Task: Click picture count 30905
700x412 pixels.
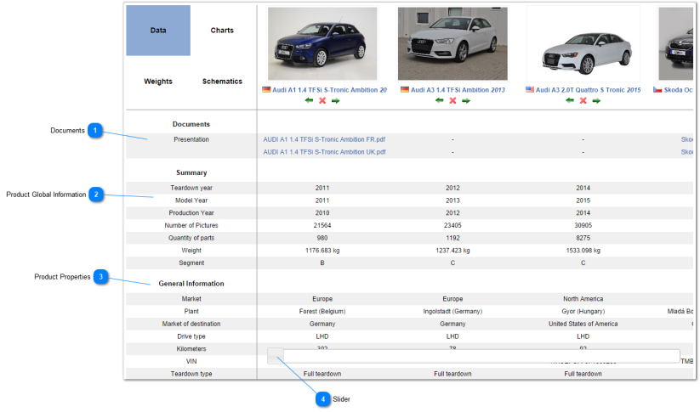Action: pos(583,226)
